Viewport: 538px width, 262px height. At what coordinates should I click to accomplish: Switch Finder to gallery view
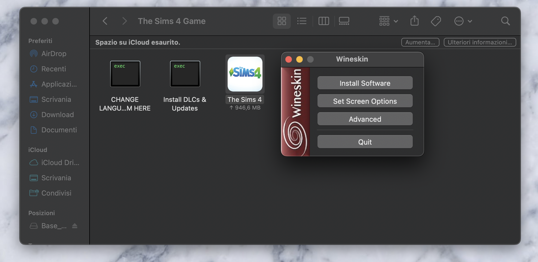(344, 21)
